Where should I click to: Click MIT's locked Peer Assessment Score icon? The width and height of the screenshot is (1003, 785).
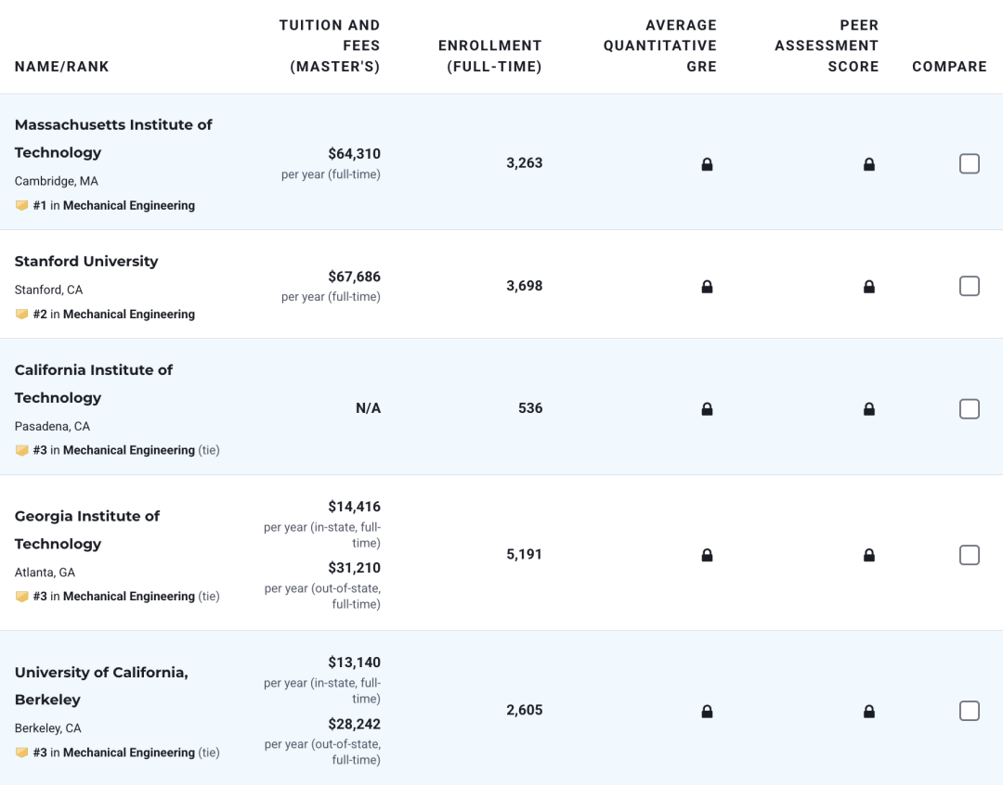(868, 164)
